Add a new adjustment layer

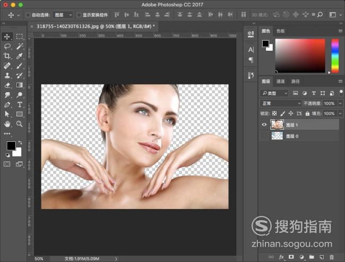(x=301, y=257)
